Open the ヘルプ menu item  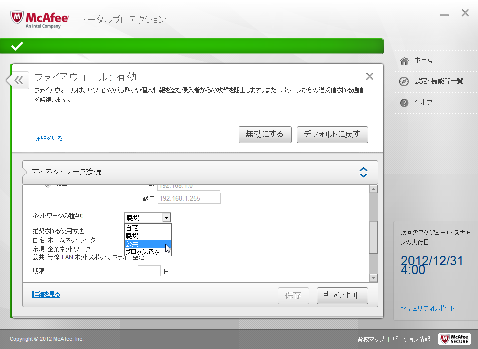pyautogui.click(x=423, y=102)
